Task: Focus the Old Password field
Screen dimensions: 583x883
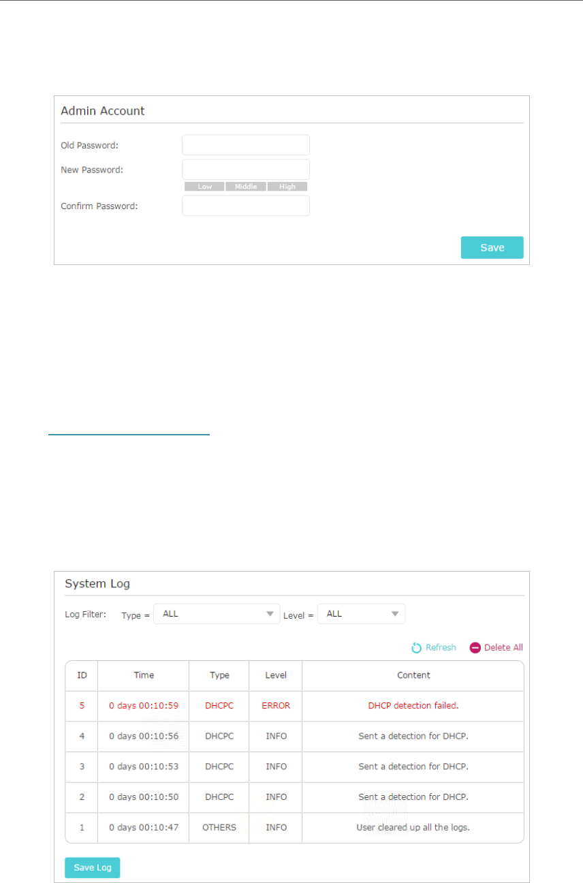Action: [x=246, y=145]
